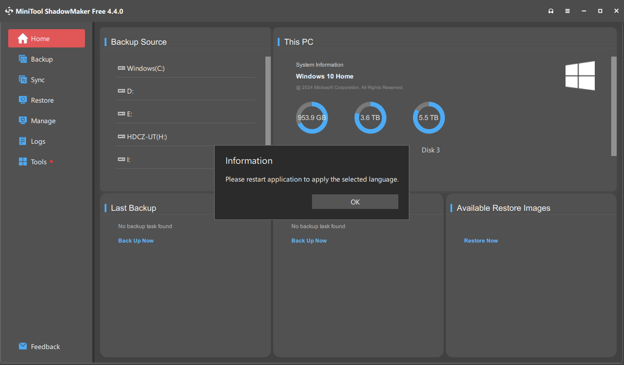Viewport: 624px width, 365px height.
Task: Click the Restore Now link
Action: 481,240
